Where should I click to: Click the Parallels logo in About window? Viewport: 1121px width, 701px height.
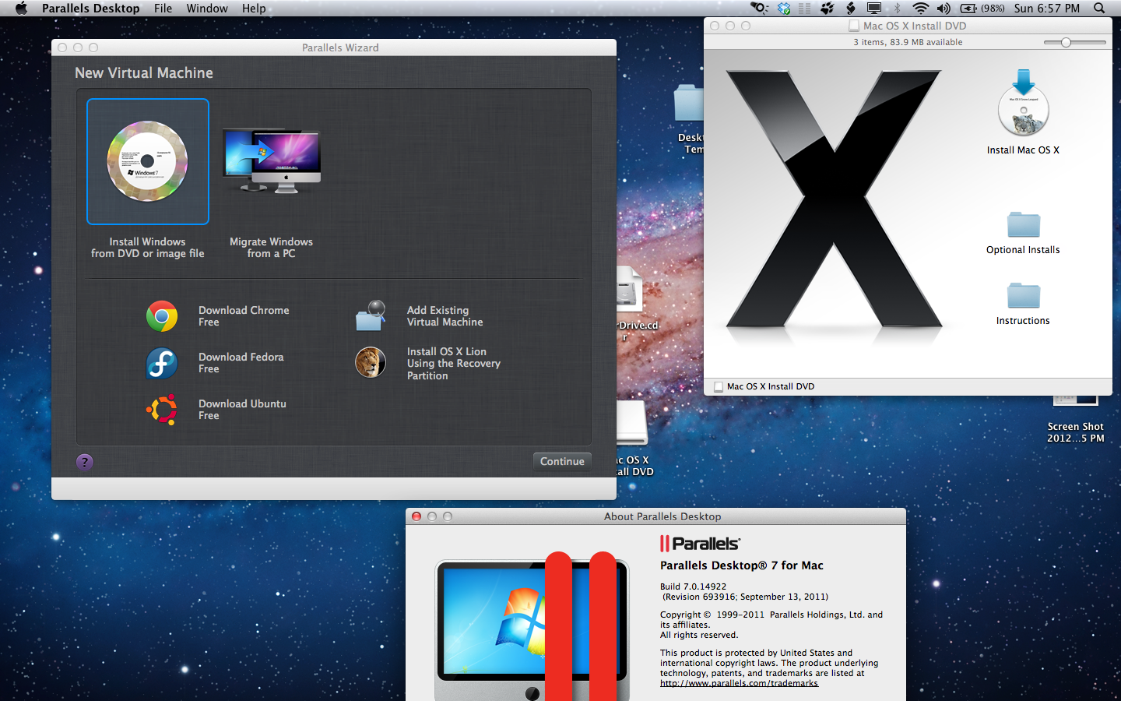(700, 543)
